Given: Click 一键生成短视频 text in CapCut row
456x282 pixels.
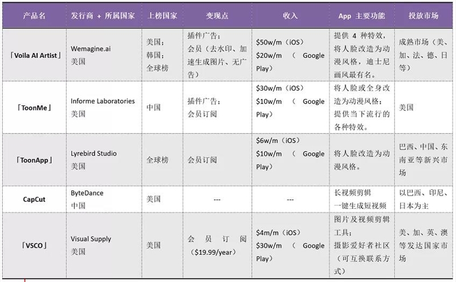Looking at the screenshot, I should [x=360, y=206].
